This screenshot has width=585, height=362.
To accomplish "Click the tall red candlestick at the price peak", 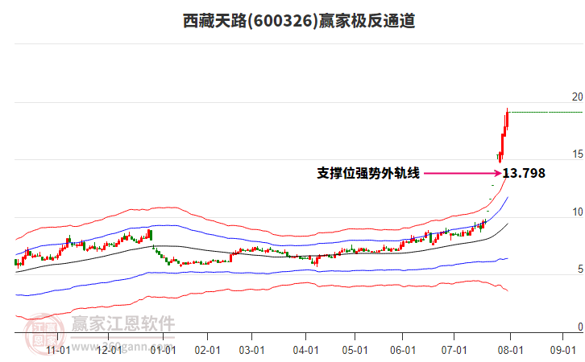I will (508, 119).
